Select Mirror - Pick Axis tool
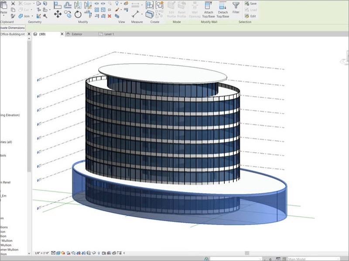349x261 pixels. (78, 5)
